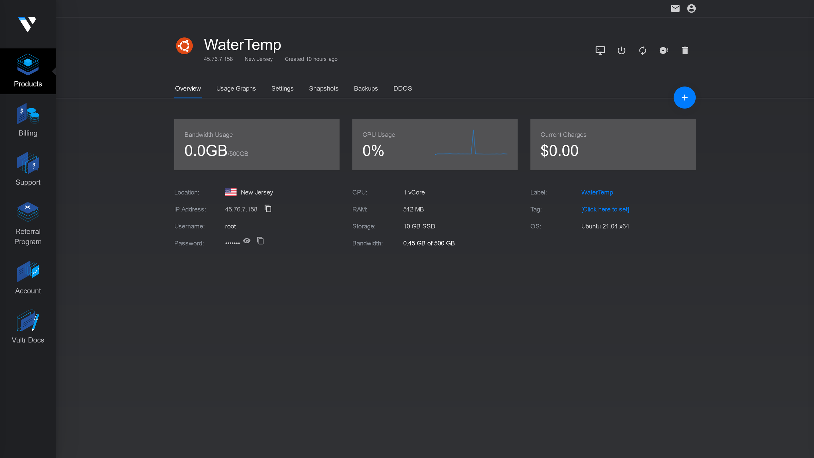Viewport: 814px width, 458px height.
Task: Open the user account profile icon
Action: (691, 8)
